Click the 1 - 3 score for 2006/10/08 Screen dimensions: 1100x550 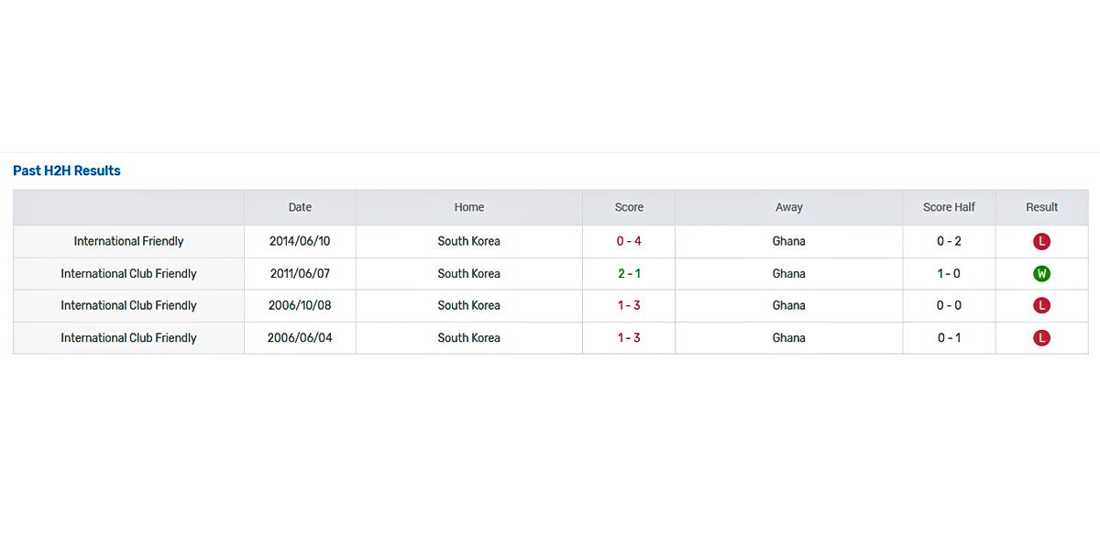[x=629, y=305]
